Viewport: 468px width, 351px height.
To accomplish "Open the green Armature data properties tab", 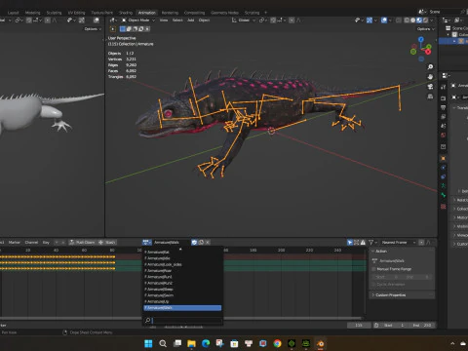I will [x=444, y=186].
